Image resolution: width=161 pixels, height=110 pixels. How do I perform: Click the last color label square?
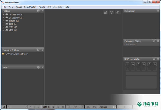pos(155,69)
